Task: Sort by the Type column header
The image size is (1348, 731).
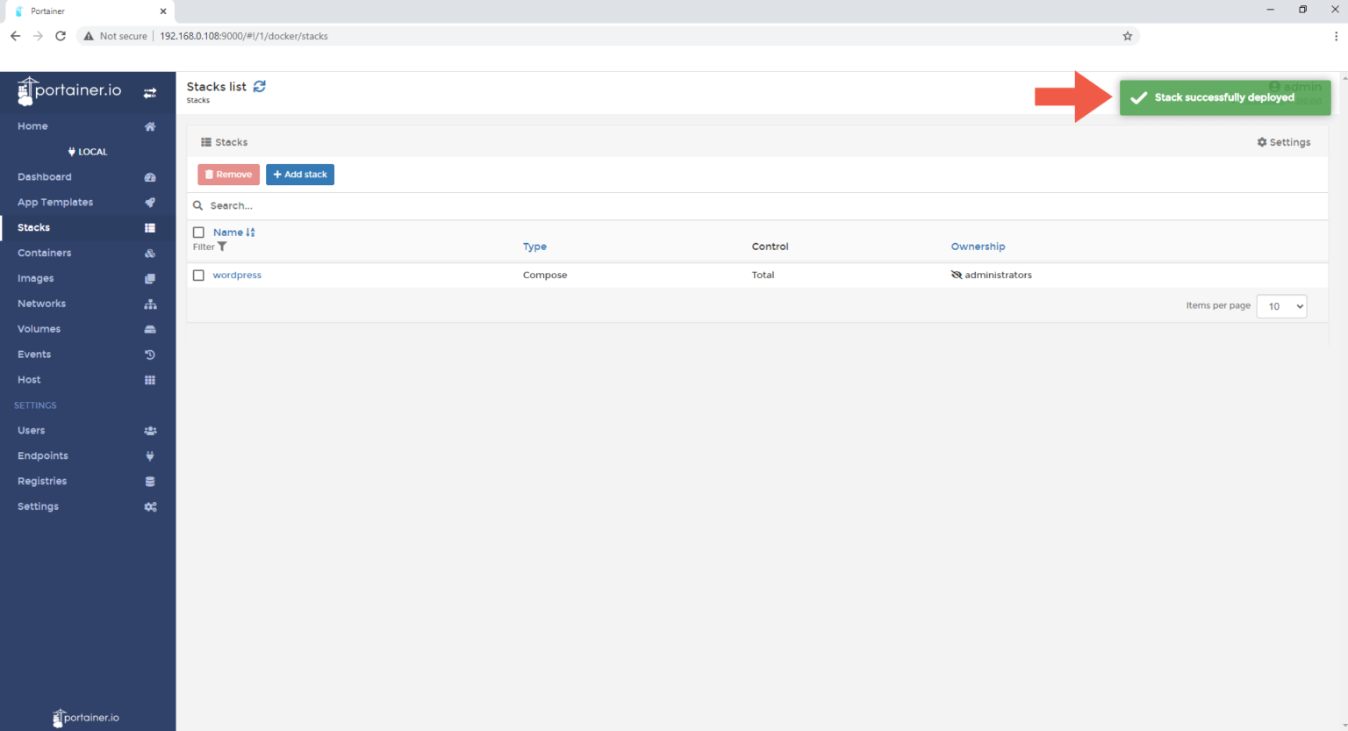Action: coord(534,247)
